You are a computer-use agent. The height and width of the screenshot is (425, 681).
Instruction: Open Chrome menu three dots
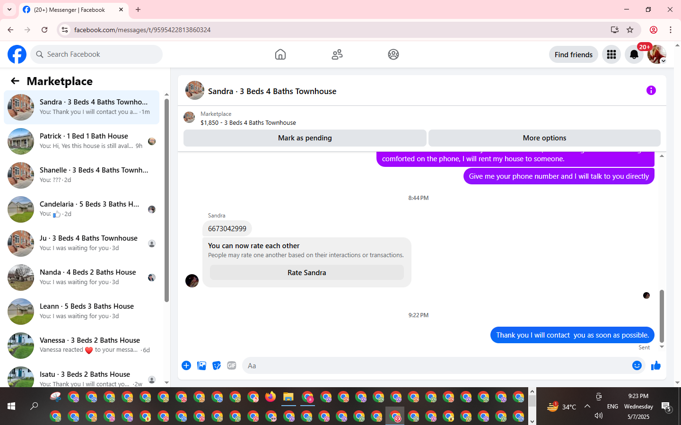pyautogui.click(x=671, y=30)
